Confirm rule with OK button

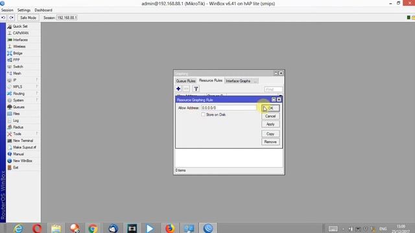click(x=270, y=108)
